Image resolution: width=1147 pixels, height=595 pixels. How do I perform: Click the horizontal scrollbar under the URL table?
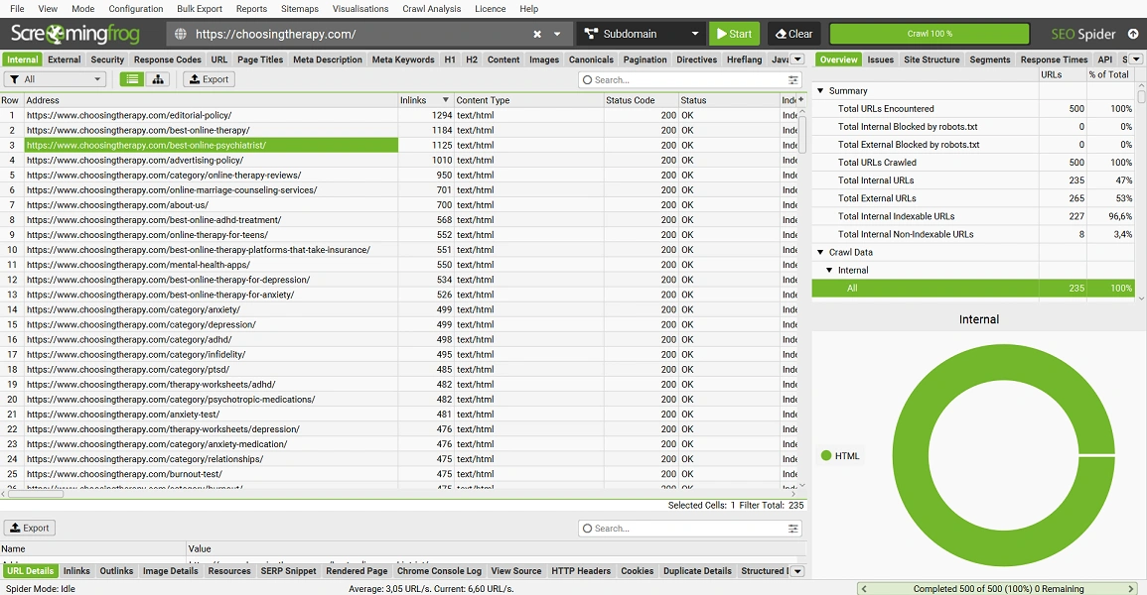pos(36,494)
